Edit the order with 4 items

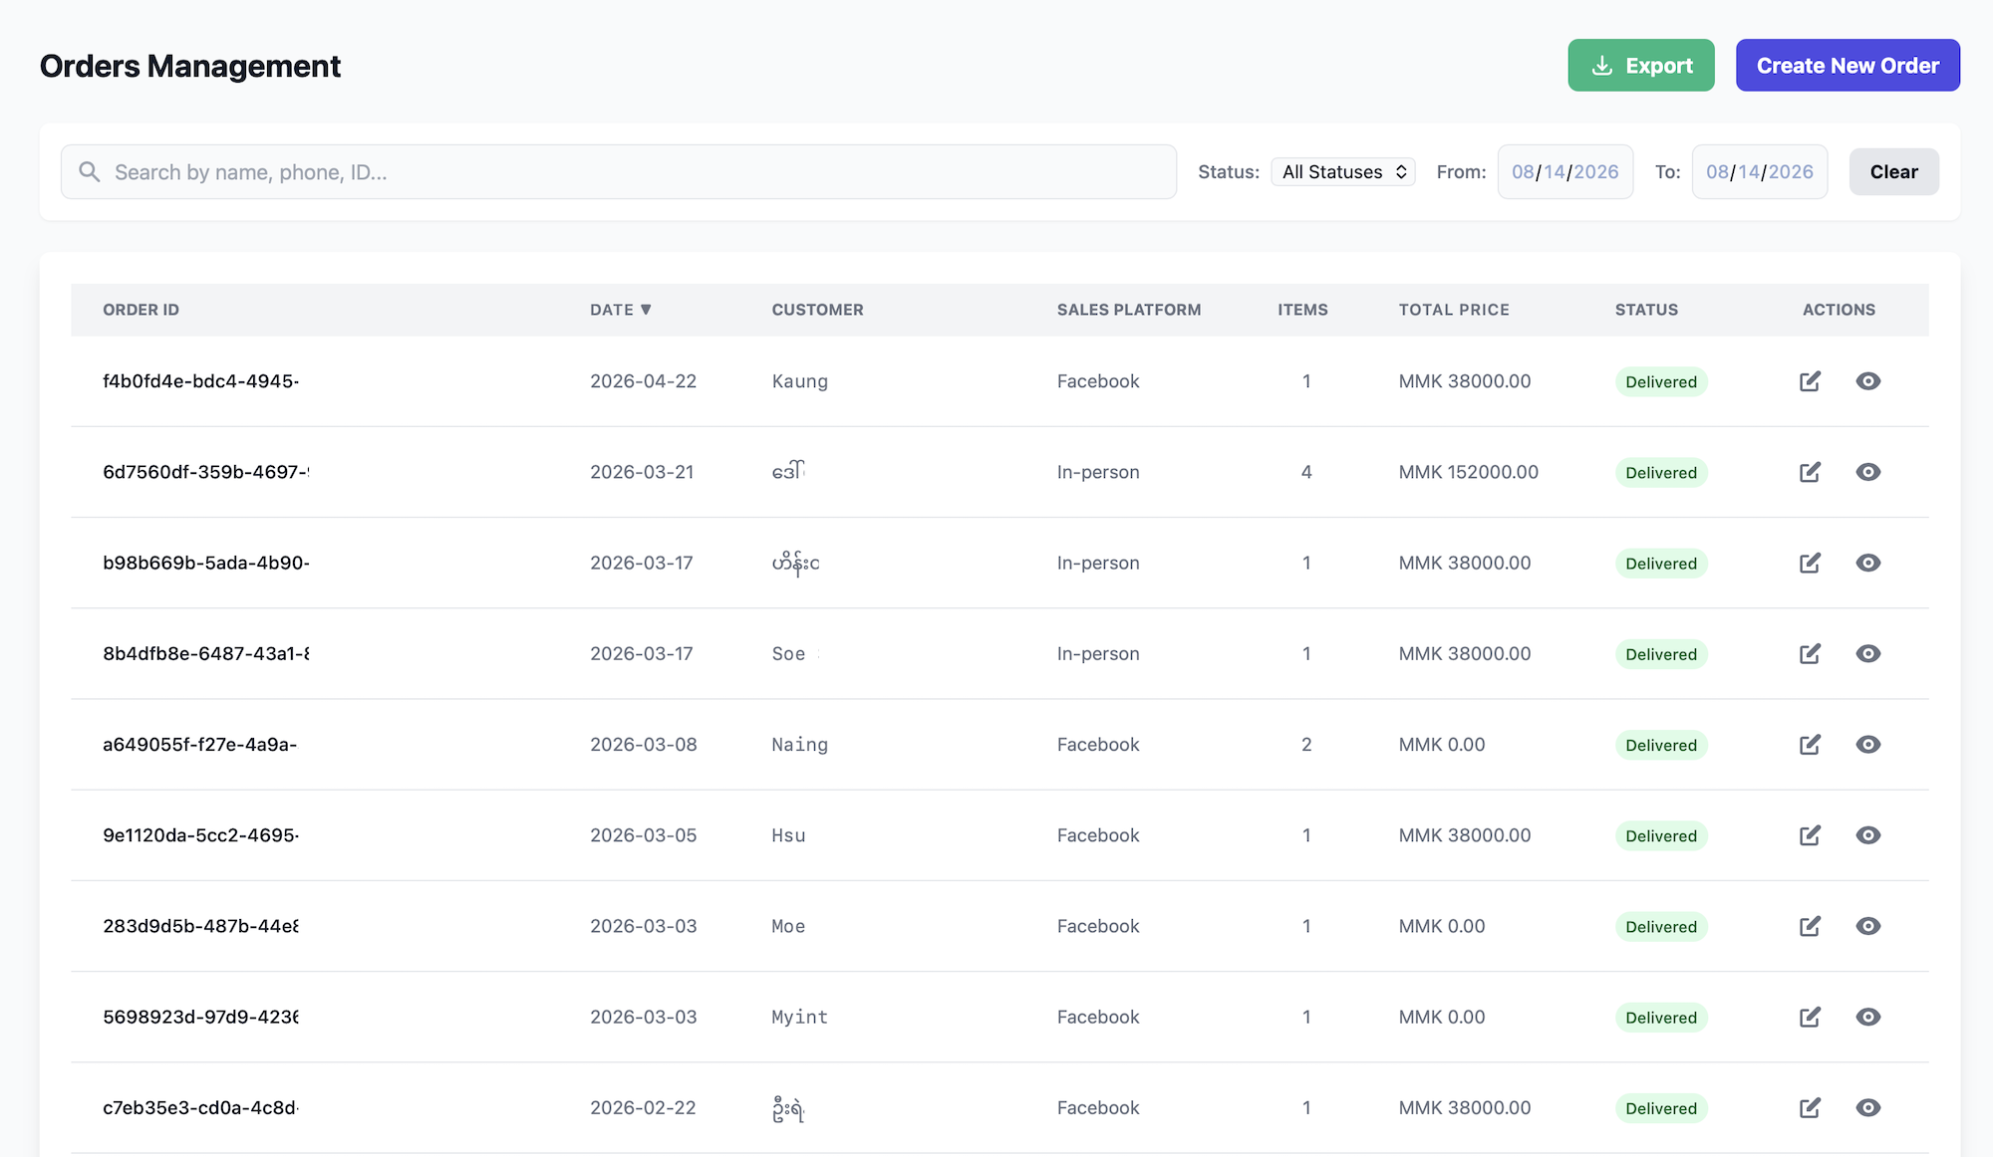tap(1810, 472)
